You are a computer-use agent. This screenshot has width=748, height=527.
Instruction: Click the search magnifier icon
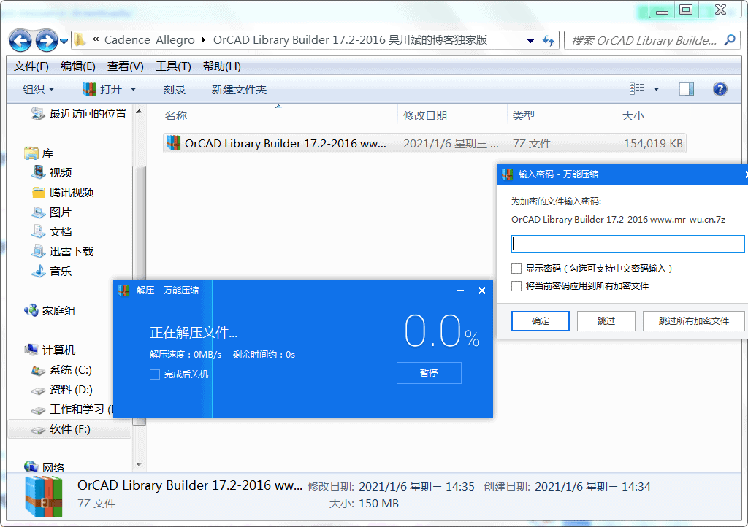(x=730, y=40)
